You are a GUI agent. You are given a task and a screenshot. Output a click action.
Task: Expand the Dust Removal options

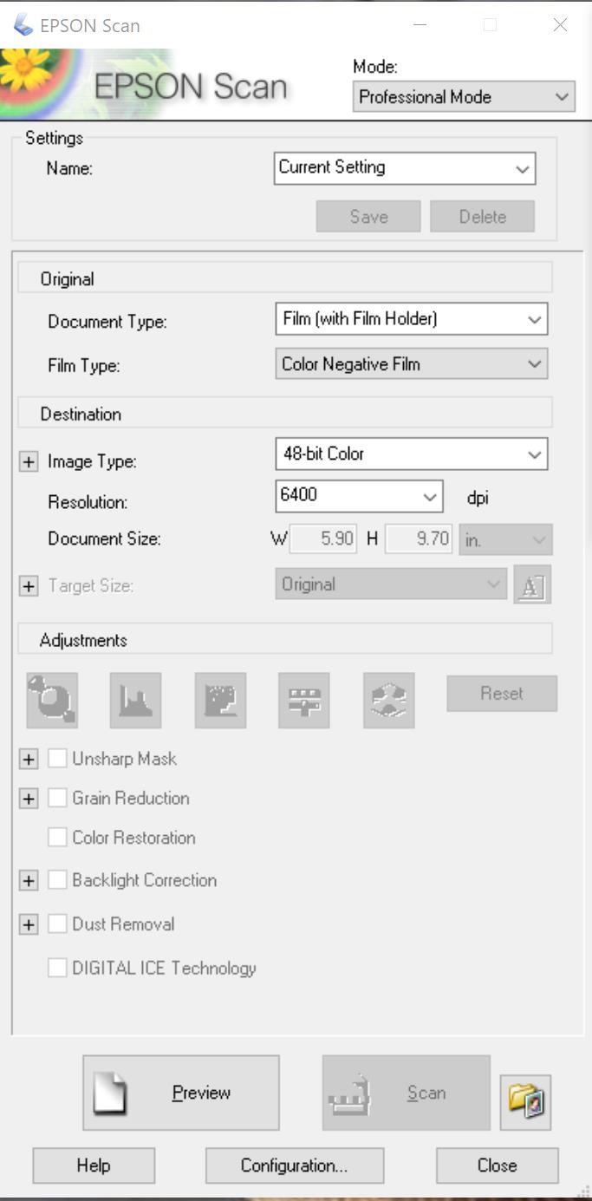click(x=29, y=925)
